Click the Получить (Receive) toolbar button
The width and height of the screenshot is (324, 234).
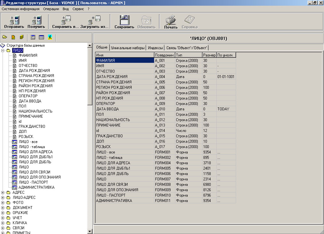coord(36,22)
